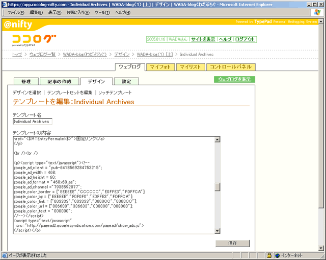Screen dimensions: 326x260
Task: Switch to the コントロールパネル tab
Action: [x=231, y=67]
